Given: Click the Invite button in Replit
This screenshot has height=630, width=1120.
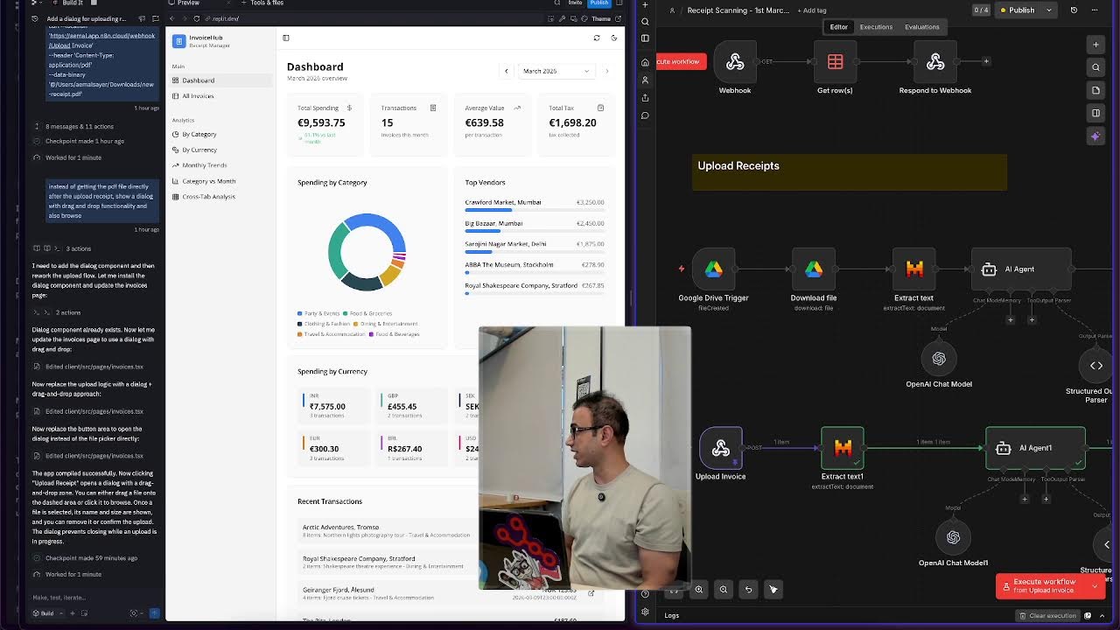Looking at the screenshot, I should (x=575, y=3).
